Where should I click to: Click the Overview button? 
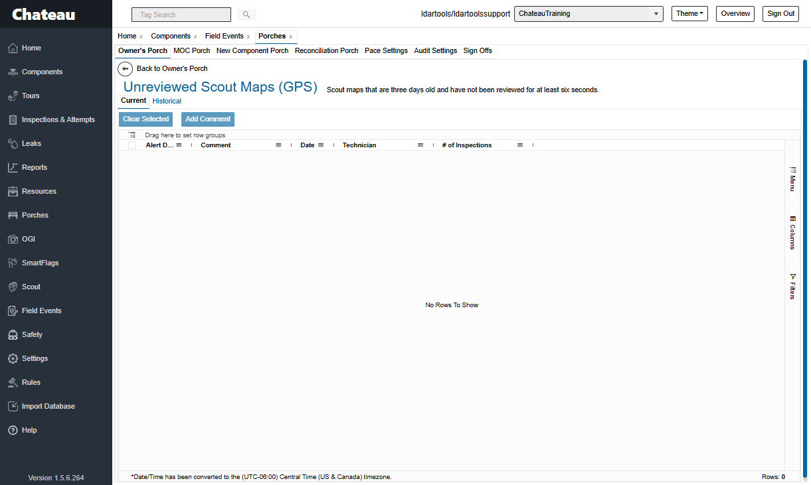pos(735,13)
